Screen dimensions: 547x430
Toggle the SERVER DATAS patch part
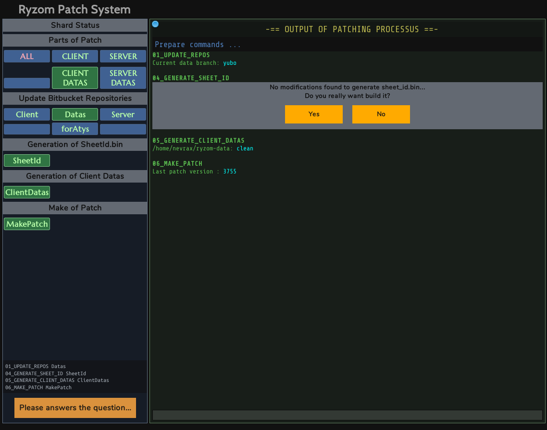point(123,78)
